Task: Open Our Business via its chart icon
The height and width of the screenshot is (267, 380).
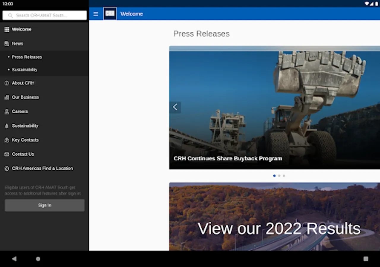Action: (x=7, y=97)
